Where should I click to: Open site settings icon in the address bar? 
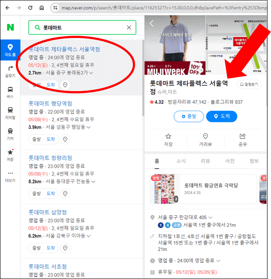click(x=55, y=8)
